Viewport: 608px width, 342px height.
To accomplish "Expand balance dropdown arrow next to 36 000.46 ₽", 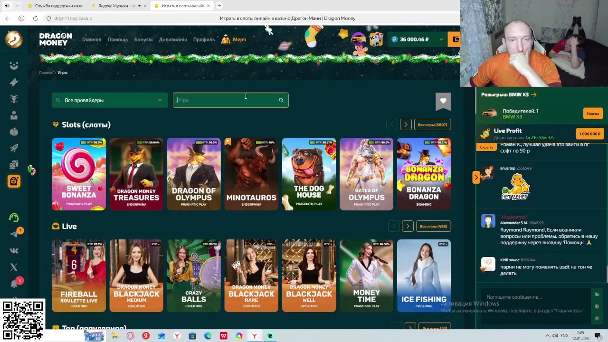I will click(441, 39).
